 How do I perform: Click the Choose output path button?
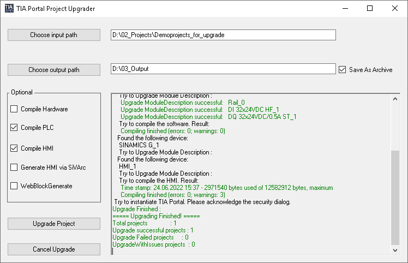[x=54, y=70]
